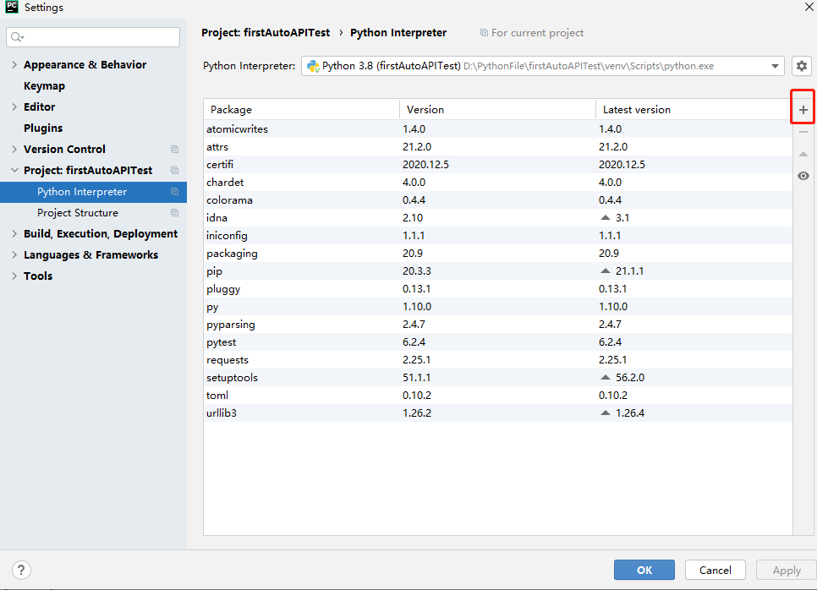
Task: Open the Python Interpreter dropdown
Action: (x=776, y=66)
